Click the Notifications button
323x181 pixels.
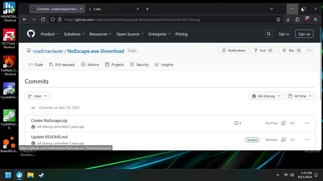234,50
